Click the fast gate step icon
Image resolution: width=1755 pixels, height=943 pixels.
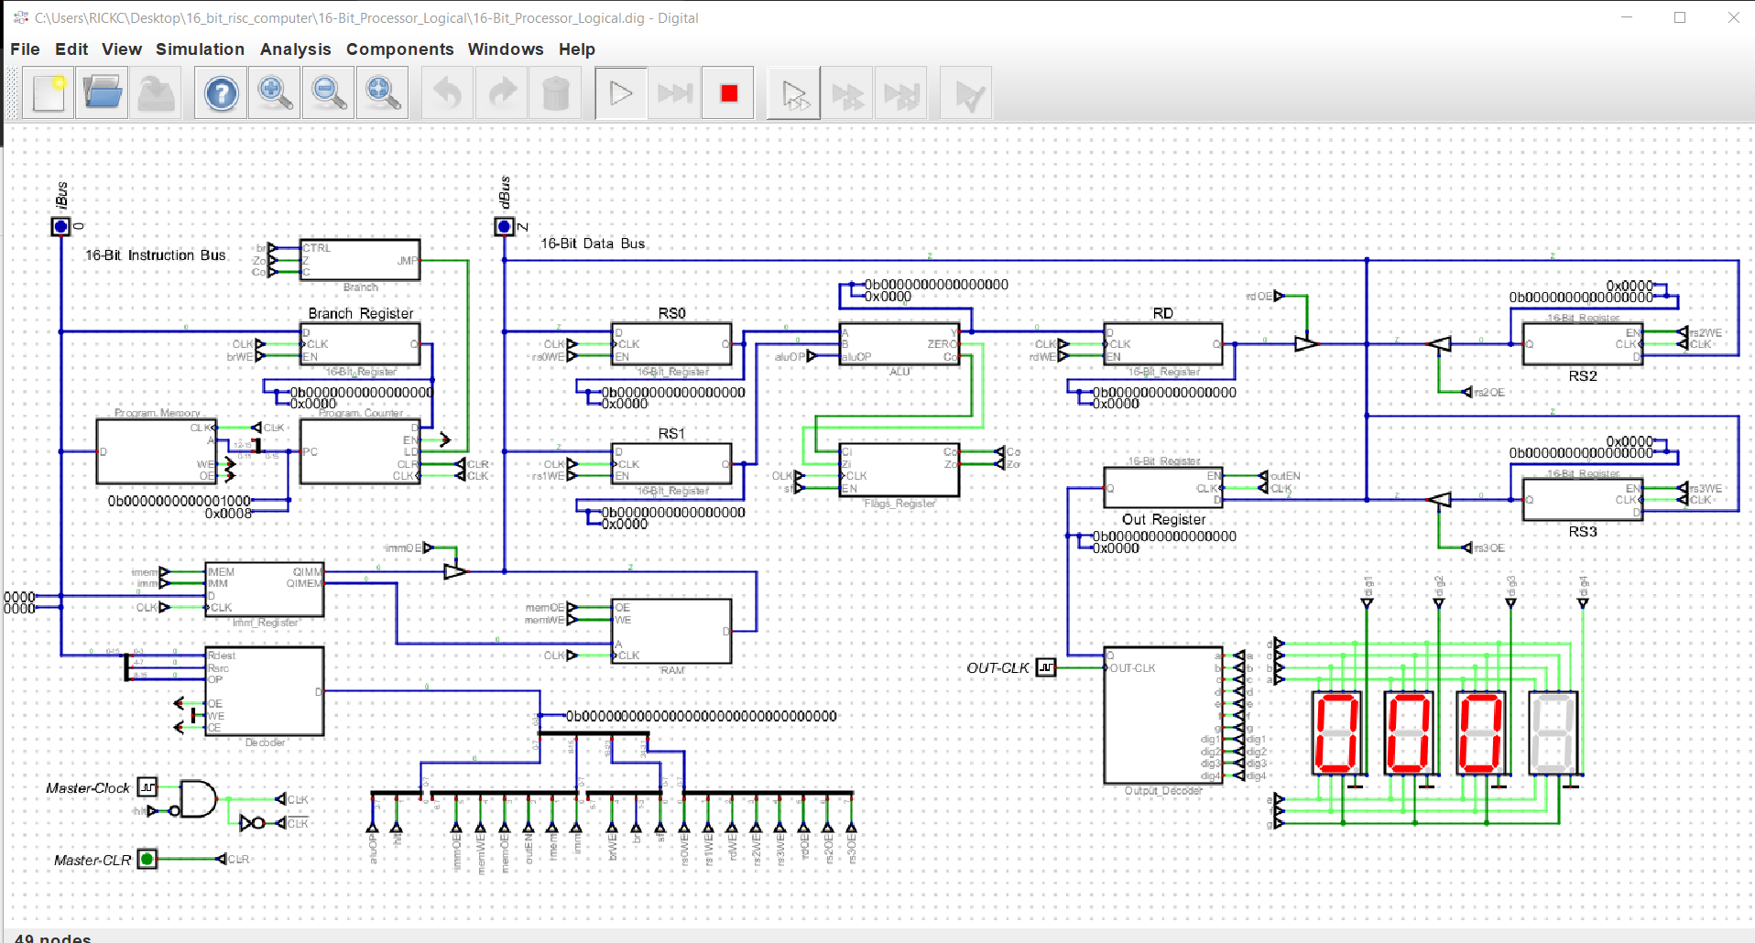847,92
